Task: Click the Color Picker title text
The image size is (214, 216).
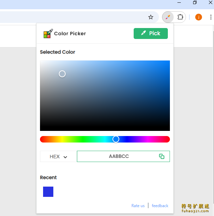Action: point(70,33)
